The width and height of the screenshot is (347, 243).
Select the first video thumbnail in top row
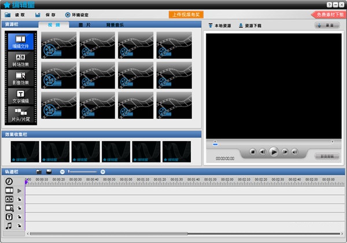click(59, 45)
